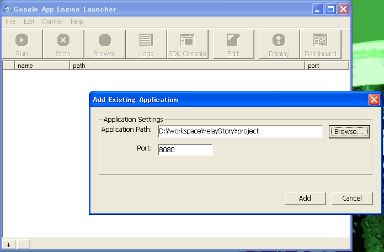
Task: Open the SDK Console toolbar button
Action: pos(188,44)
